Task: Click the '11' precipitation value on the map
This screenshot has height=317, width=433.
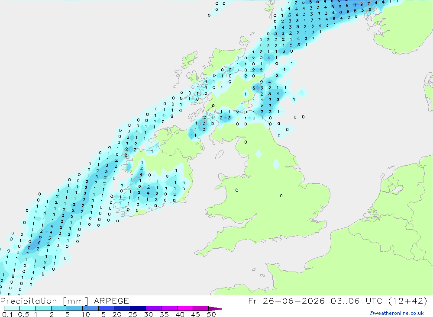Action: click(x=354, y=5)
